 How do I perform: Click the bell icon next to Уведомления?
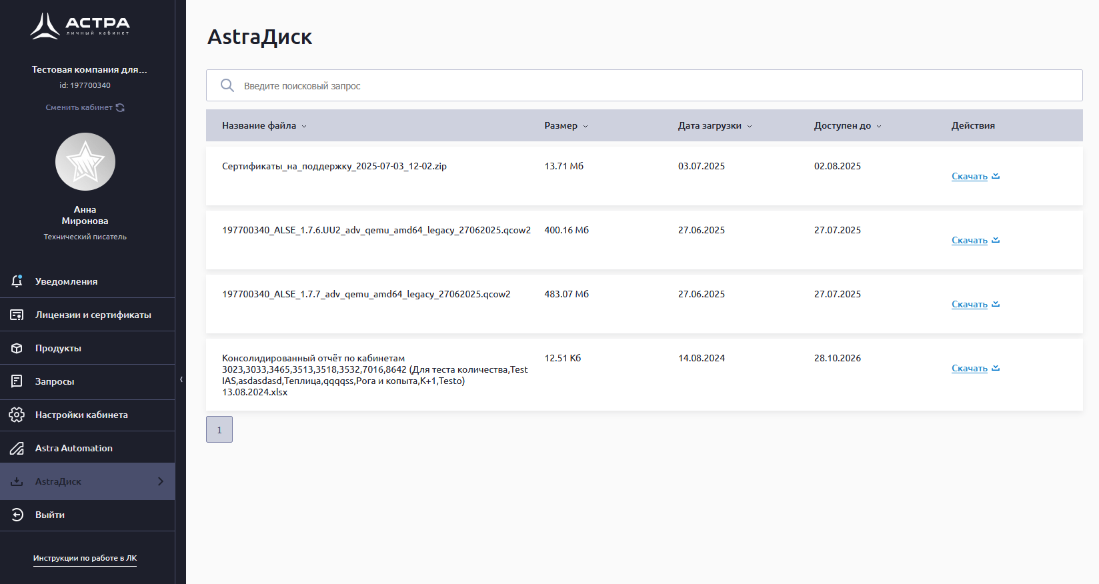[17, 281]
